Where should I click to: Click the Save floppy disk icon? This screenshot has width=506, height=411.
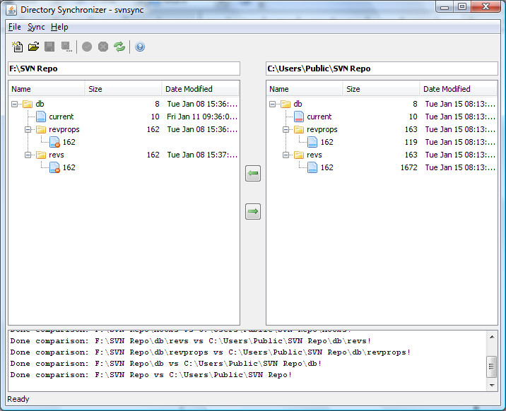[49, 47]
